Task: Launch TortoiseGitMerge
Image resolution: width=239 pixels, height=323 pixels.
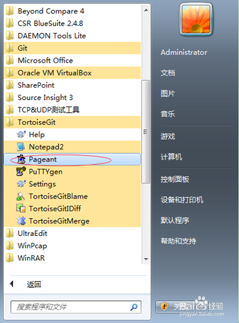Action: 72,221
